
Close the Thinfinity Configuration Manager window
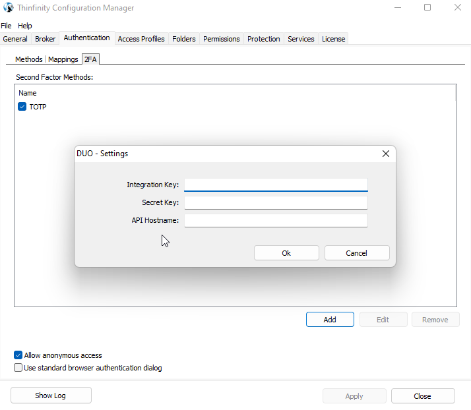coord(458,7)
